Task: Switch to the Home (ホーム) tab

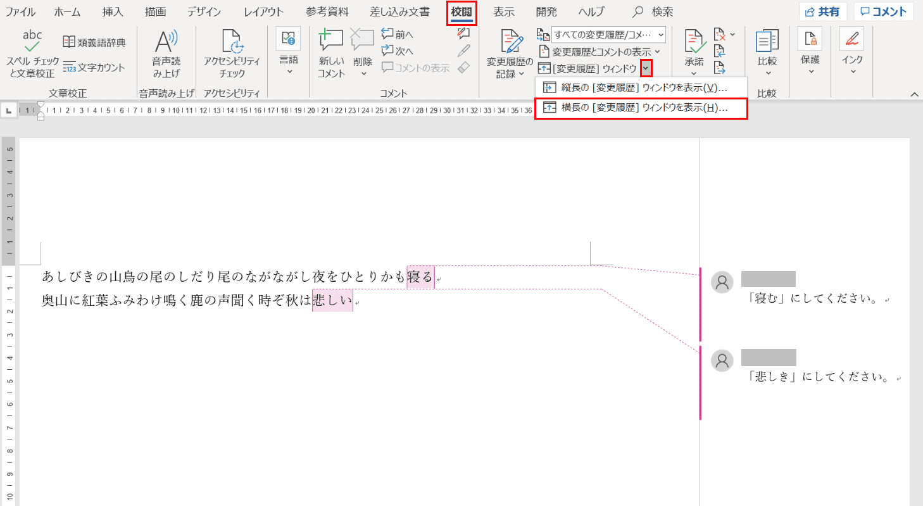Action: click(67, 11)
